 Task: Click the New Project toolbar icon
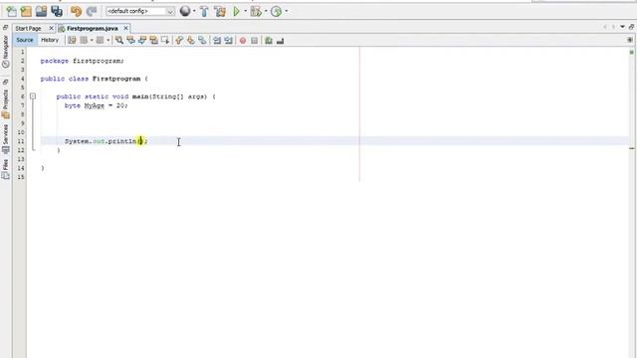point(26,11)
